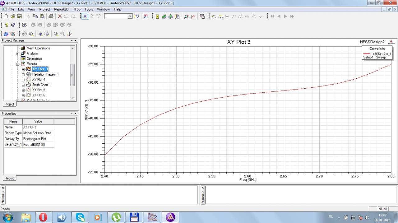Select Radiation Pattern 1 in the tree
398x223 pixels.
(45, 74)
